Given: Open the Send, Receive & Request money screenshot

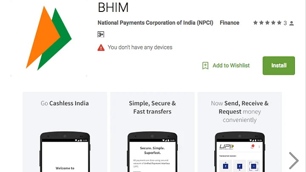Looking at the screenshot, I should point(240,132).
